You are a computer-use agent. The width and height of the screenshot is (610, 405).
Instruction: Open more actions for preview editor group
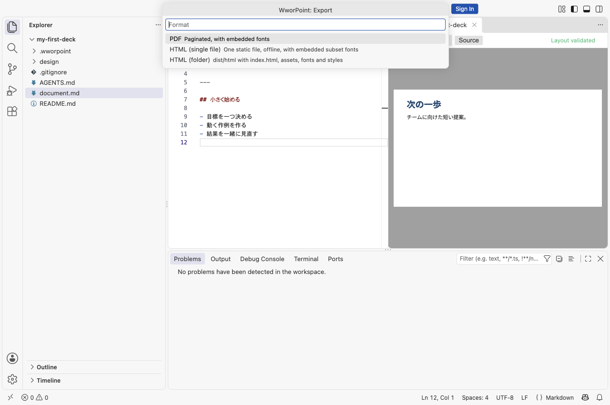pos(600,25)
